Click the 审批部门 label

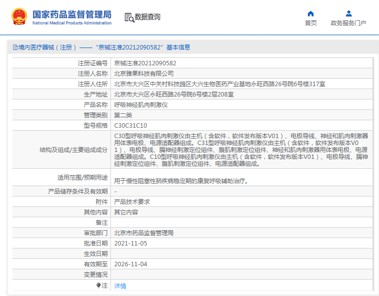(x=96, y=233)
